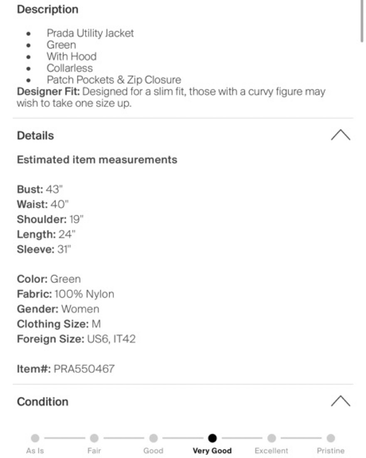This screenshot has width=366, height=458.
Task: Click the As Is label
Action: [35, 451]
